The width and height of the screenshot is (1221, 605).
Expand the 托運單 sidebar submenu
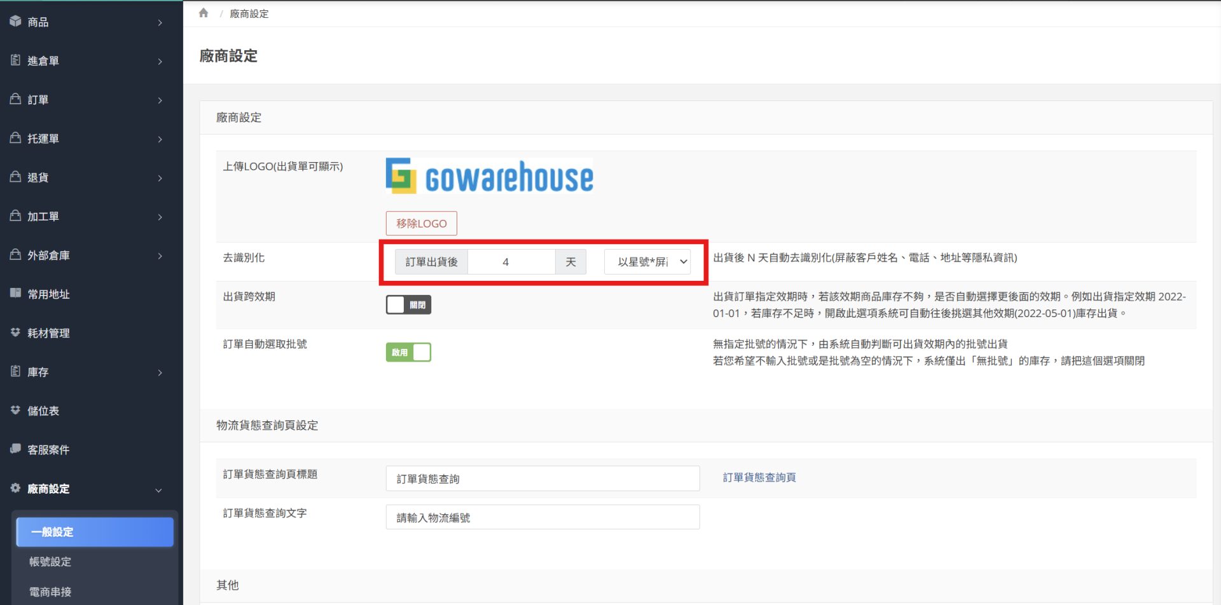[x=160, y=139]
